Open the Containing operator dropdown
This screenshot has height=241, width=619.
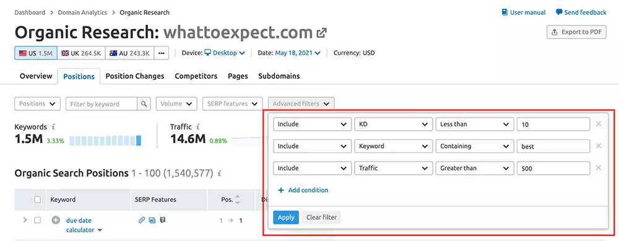475,146
